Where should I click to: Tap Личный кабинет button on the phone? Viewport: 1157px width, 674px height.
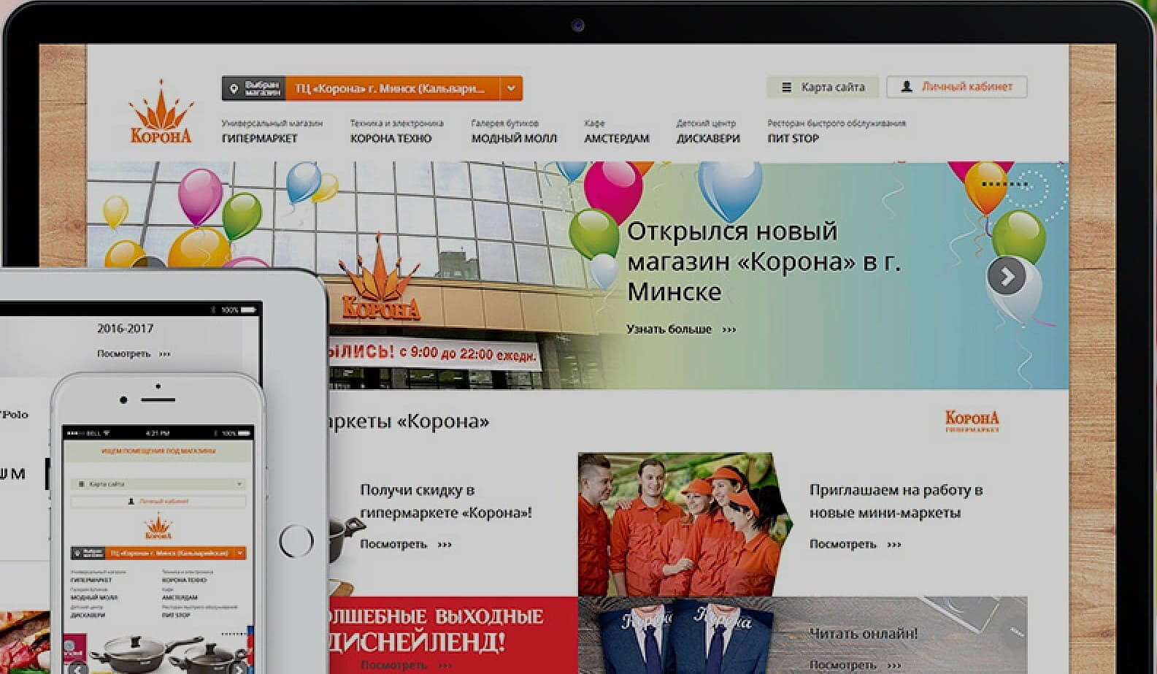[x=158, y=501]
